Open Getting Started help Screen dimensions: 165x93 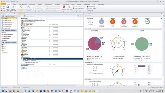(x=91, y=6)
